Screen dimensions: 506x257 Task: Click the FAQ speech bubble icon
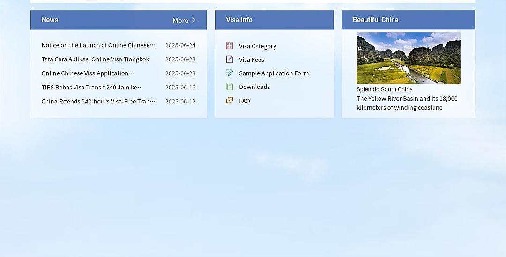(230, 101)
